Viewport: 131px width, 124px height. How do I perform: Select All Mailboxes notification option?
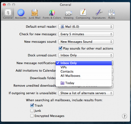(84, 76)
